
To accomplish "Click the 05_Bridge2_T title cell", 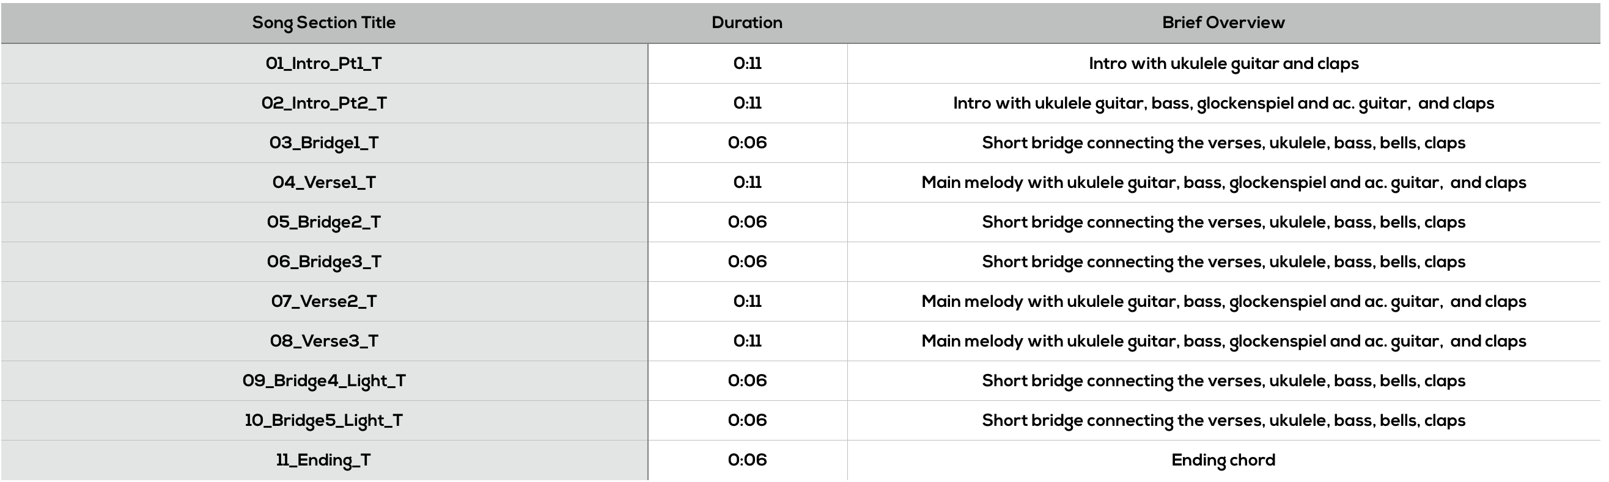I will (x=323, y=222).
